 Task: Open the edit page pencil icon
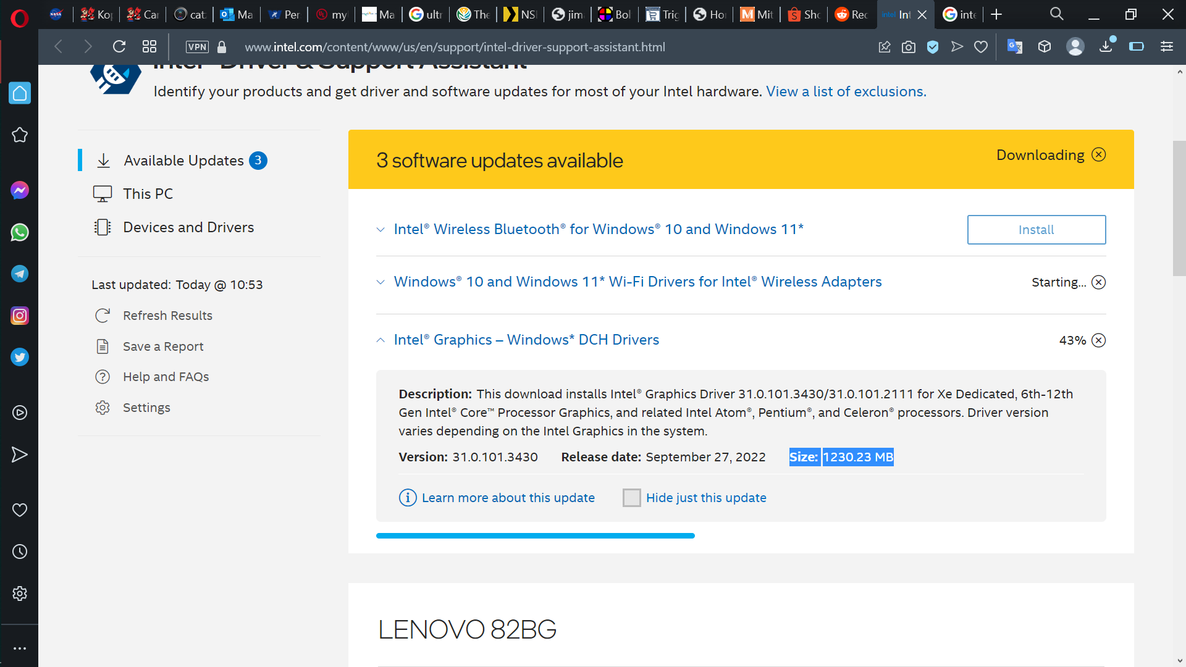[x=885, y=47]
